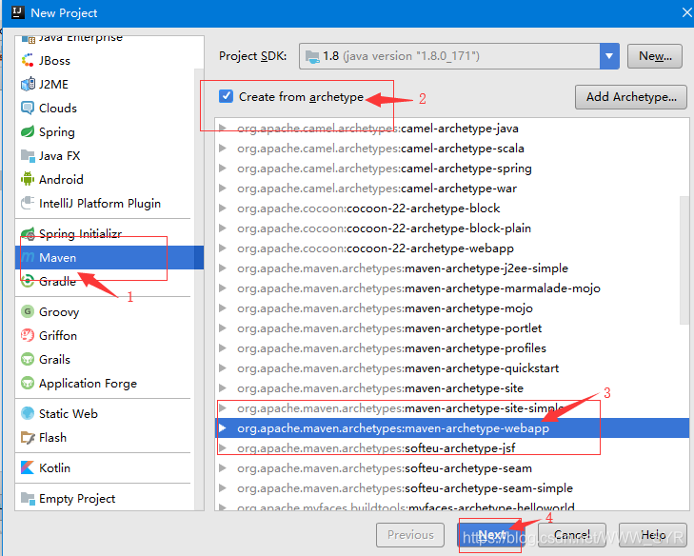Click the Static Web globe icon
694x556 pixels.
pos(28,413)
